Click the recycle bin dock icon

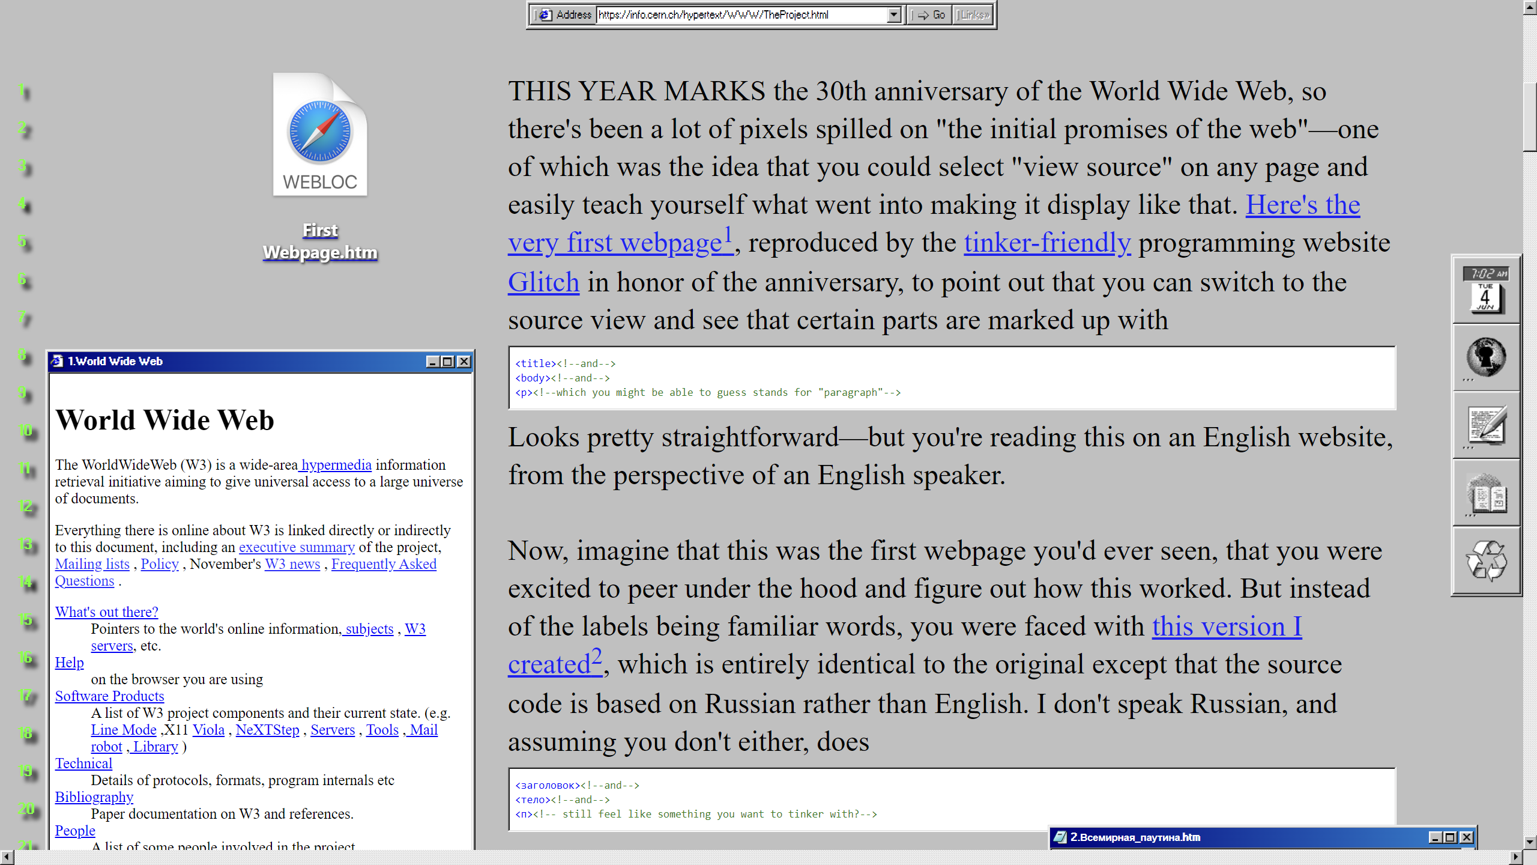(x=1486, y=561)
